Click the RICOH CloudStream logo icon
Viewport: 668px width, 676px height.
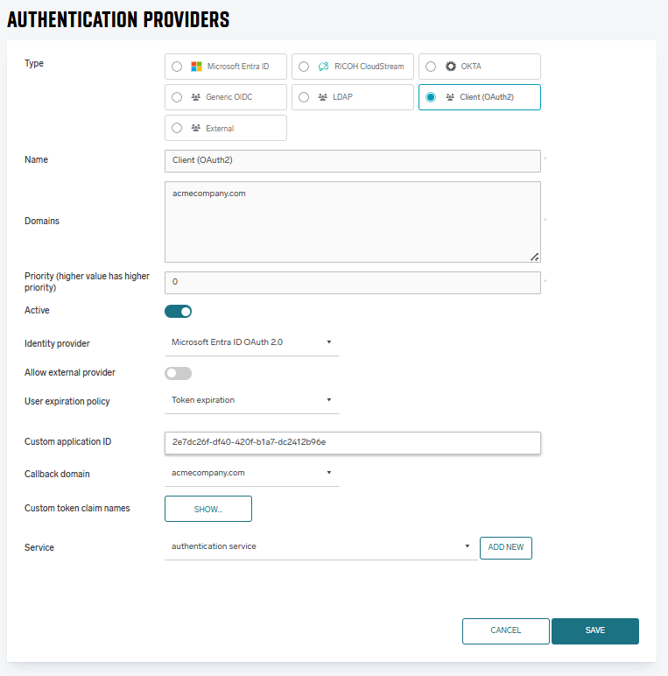(x=323, y=67)
